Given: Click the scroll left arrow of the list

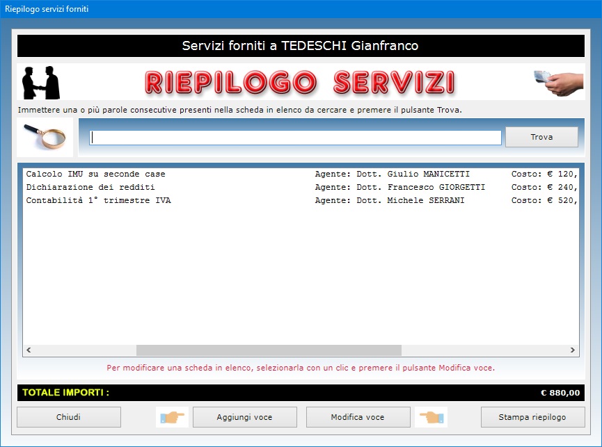Looking at the screenshot, I should [29, 350].
